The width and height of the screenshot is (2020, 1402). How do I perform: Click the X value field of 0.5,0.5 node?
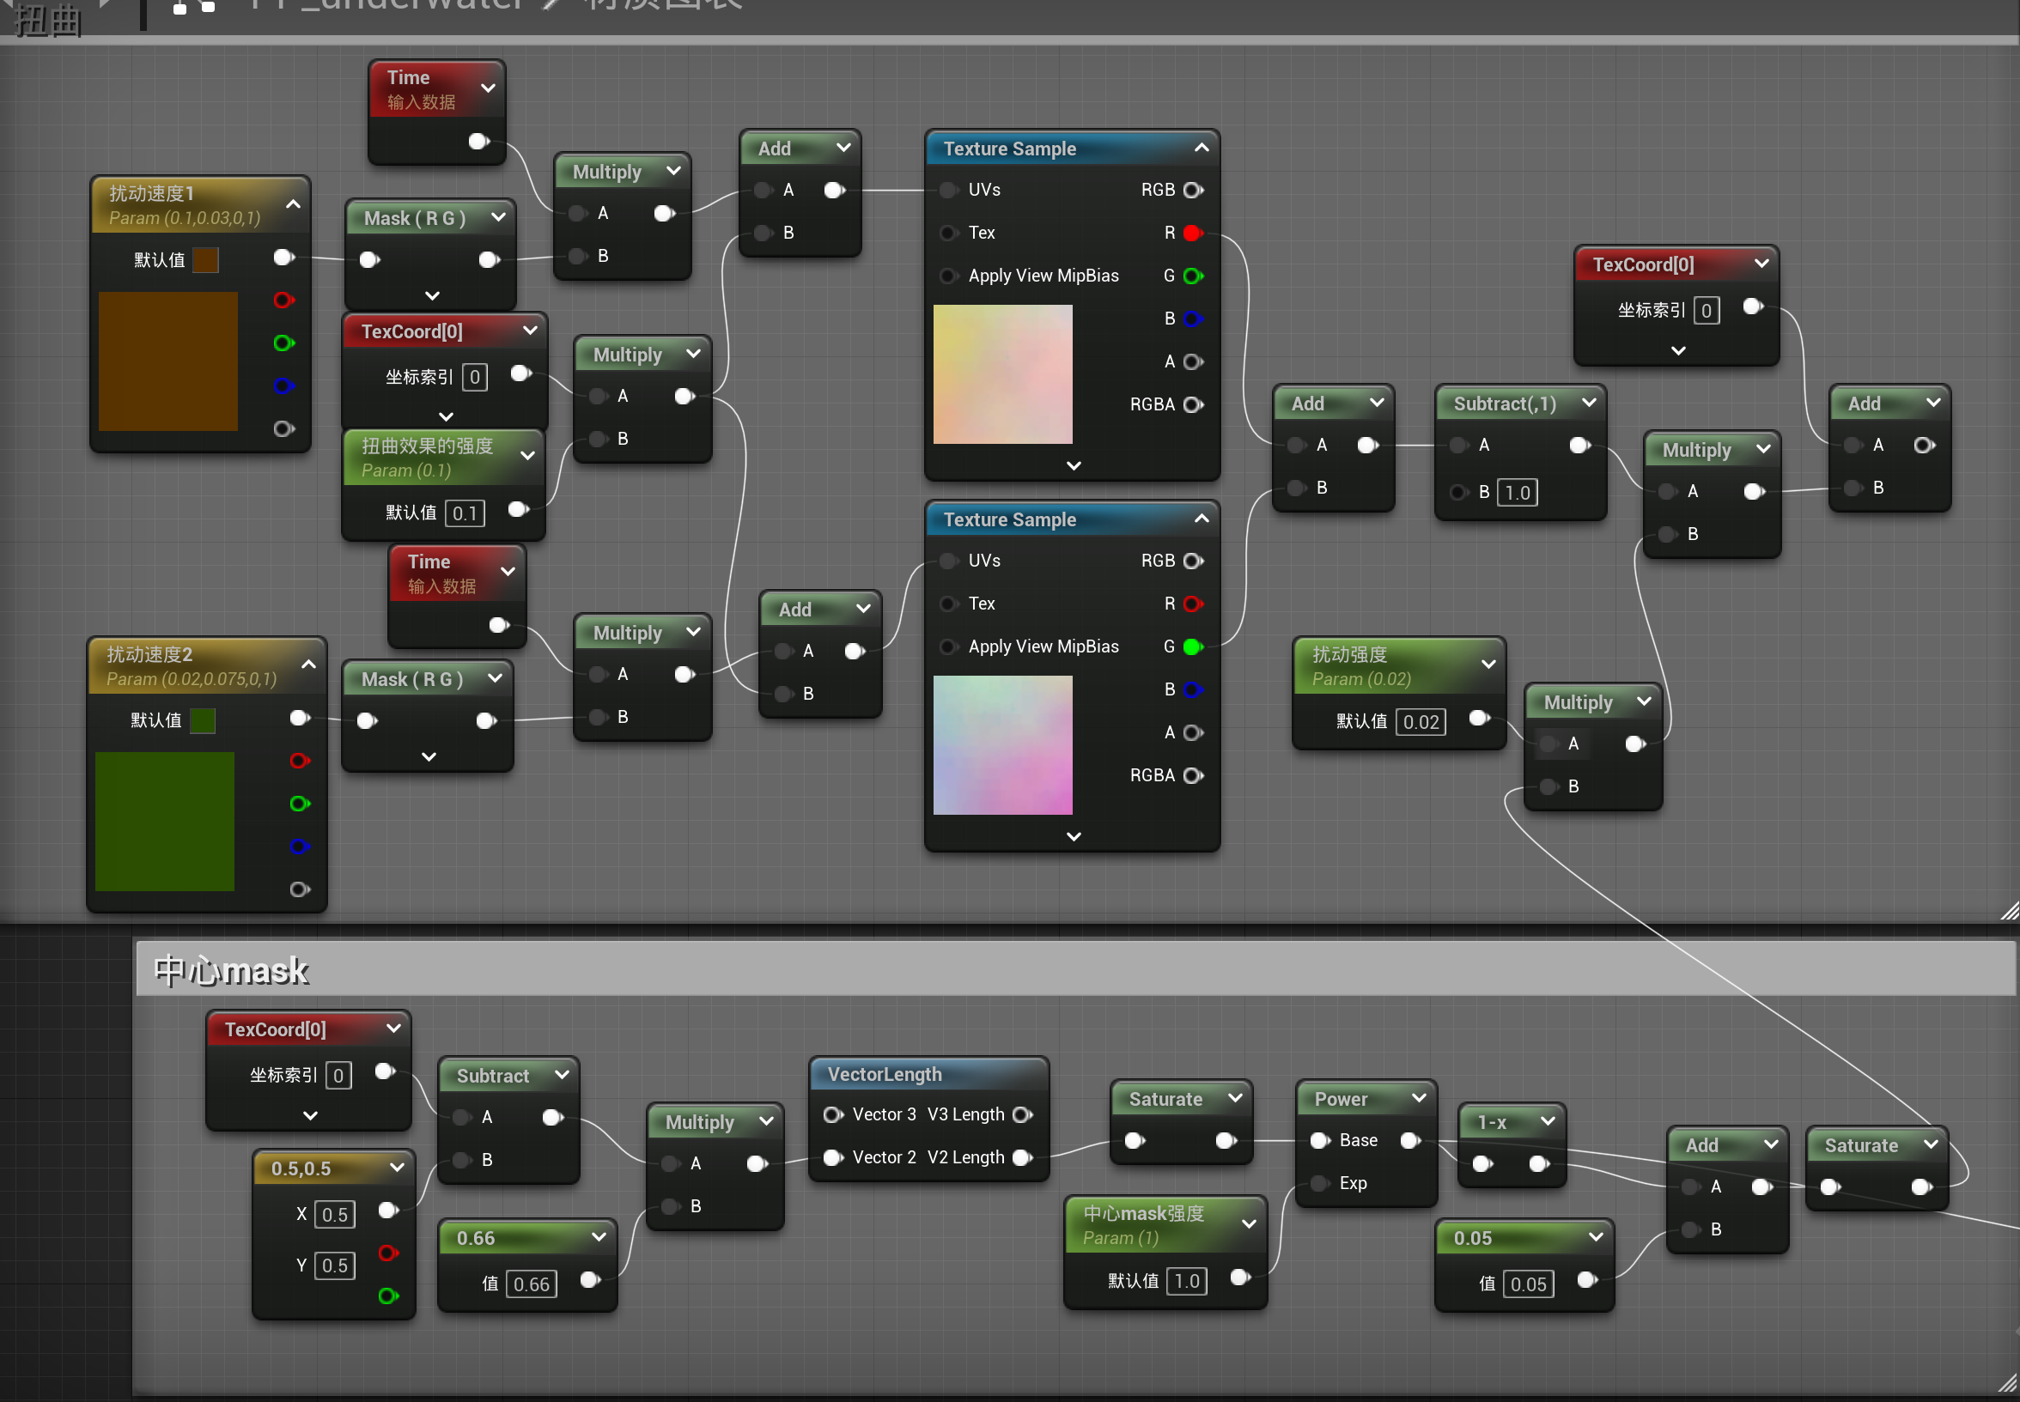coord(334,1215)
